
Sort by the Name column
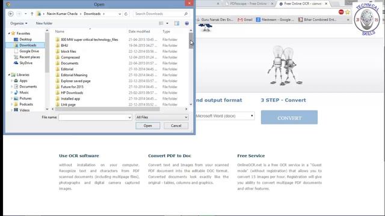pos(60,31)
